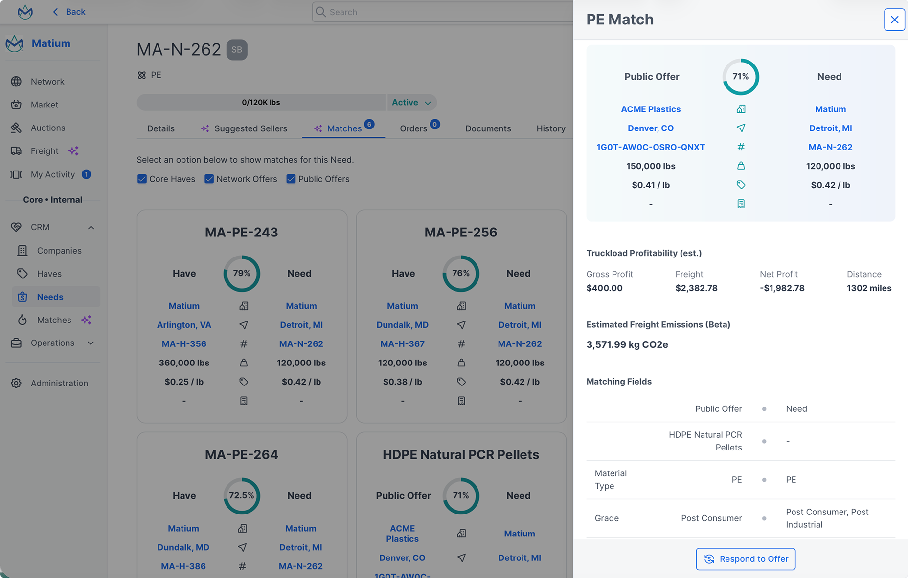
Task: Open the Active status dropdown
Action: coord(411,102)
